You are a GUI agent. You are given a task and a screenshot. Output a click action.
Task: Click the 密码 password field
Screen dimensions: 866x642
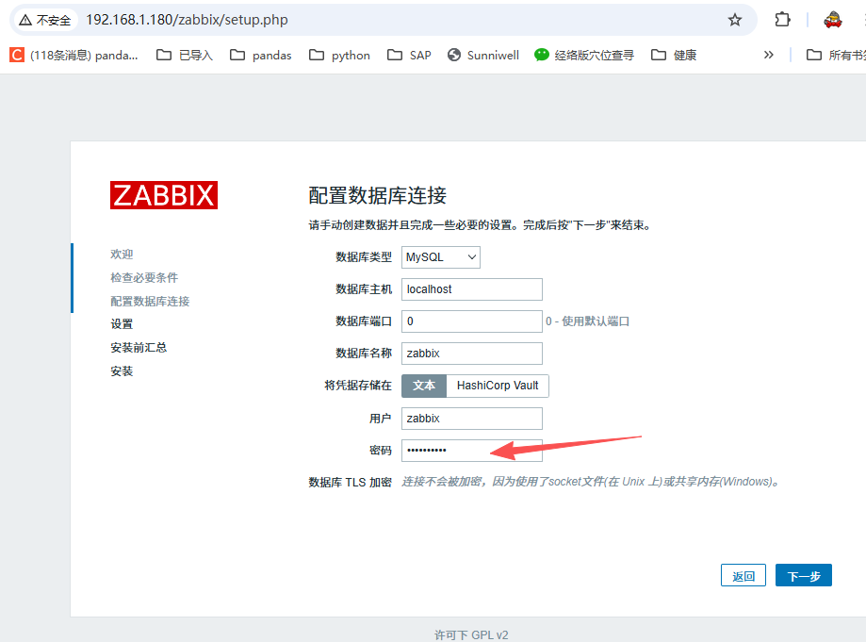[472, 451]
